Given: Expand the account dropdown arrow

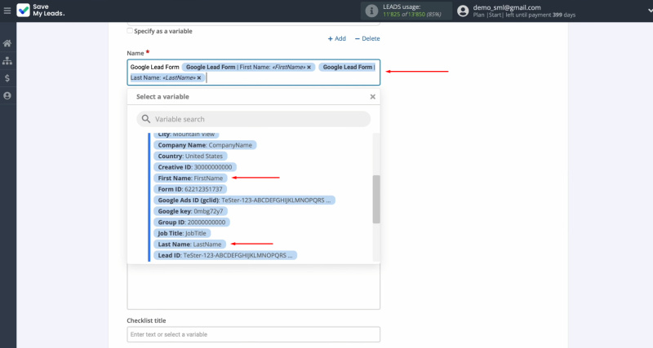Looking at the screenshot, I should (650, 11).
